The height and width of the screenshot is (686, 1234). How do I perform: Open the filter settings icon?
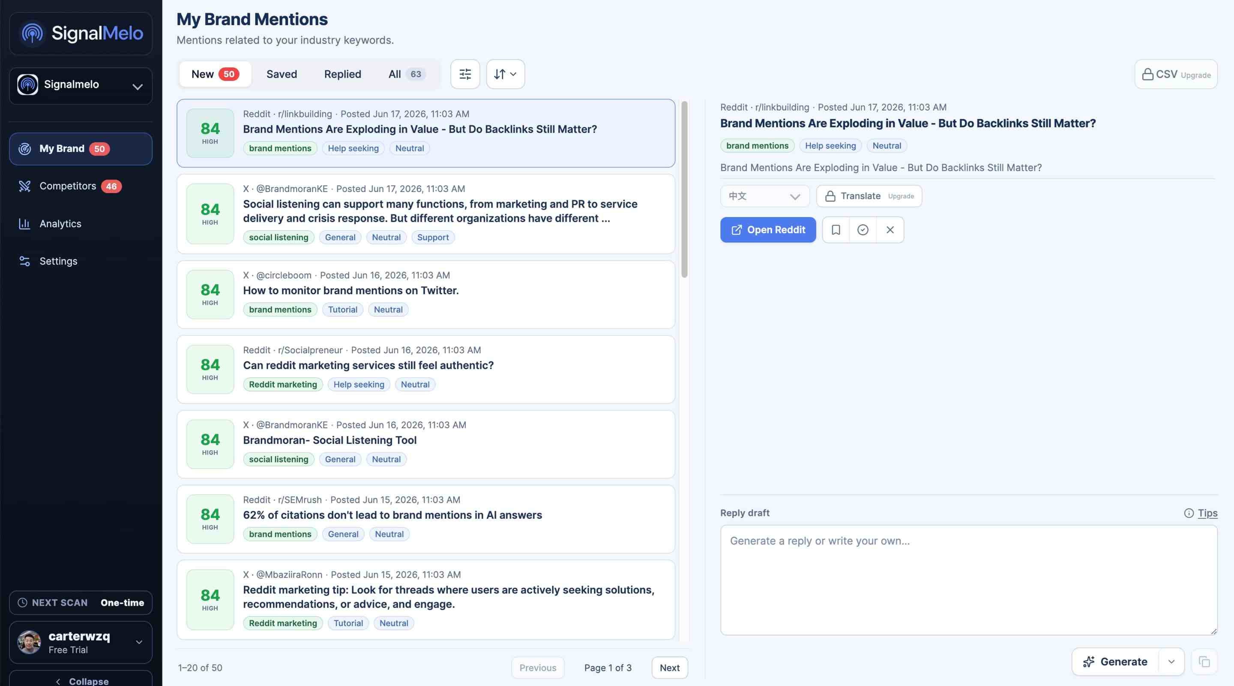click(x=464, y=74)
